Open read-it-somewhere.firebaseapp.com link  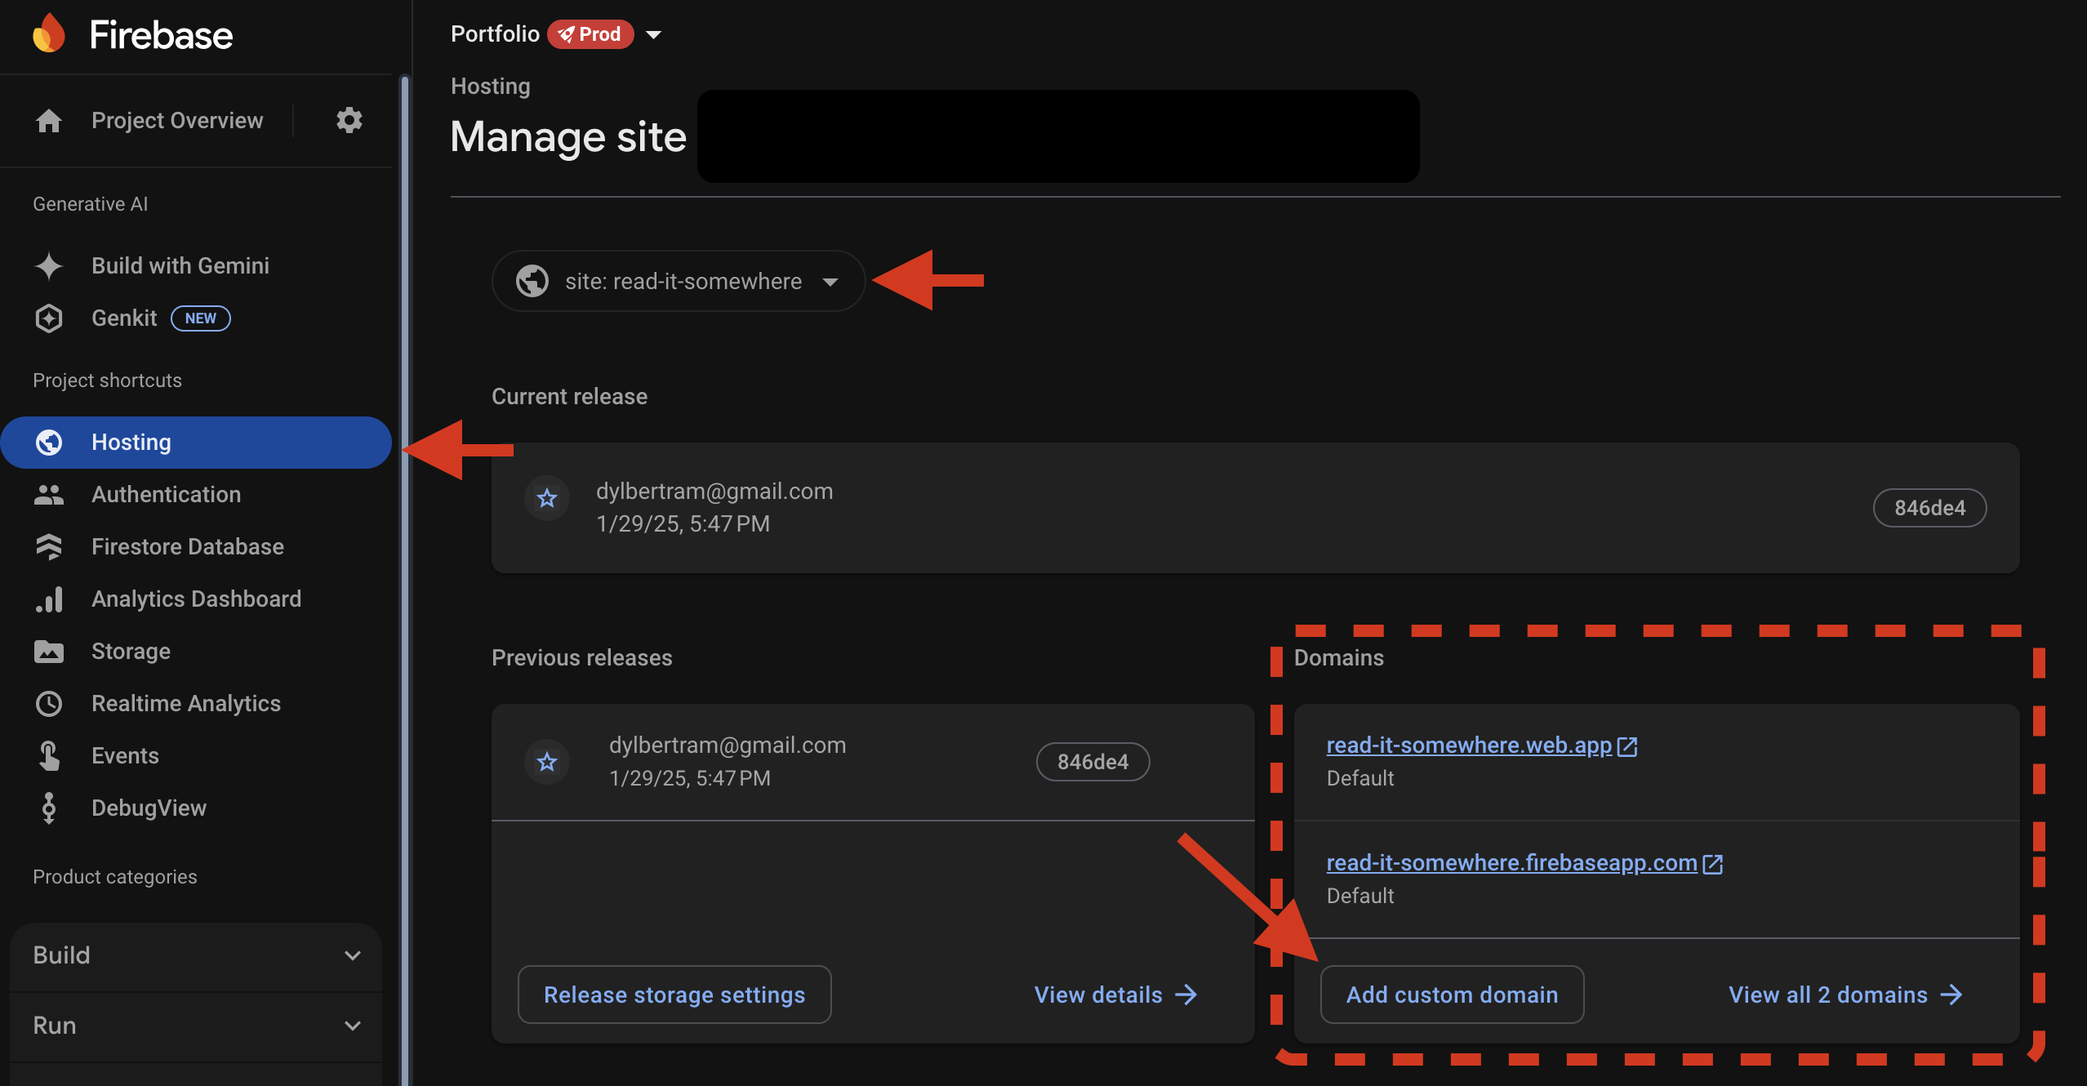1511,862
